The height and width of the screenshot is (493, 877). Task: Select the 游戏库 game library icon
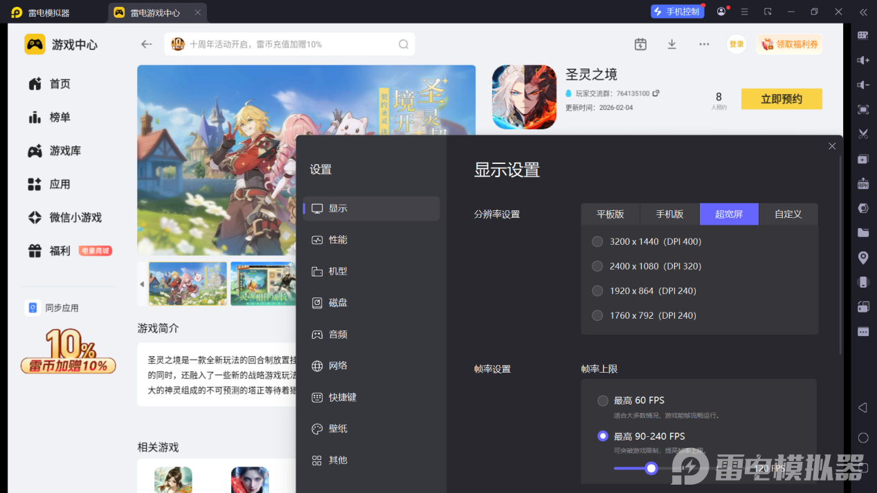tap(33, 151)
